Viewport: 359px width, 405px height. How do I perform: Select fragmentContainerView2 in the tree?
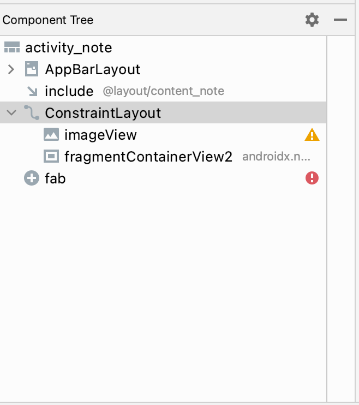click(148, 157)
